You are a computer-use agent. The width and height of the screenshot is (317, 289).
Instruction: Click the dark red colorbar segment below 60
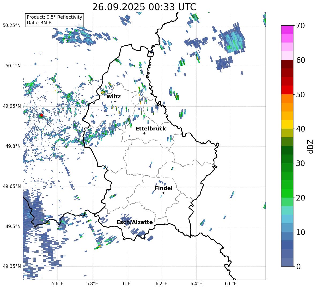click(x=287, y=64)
